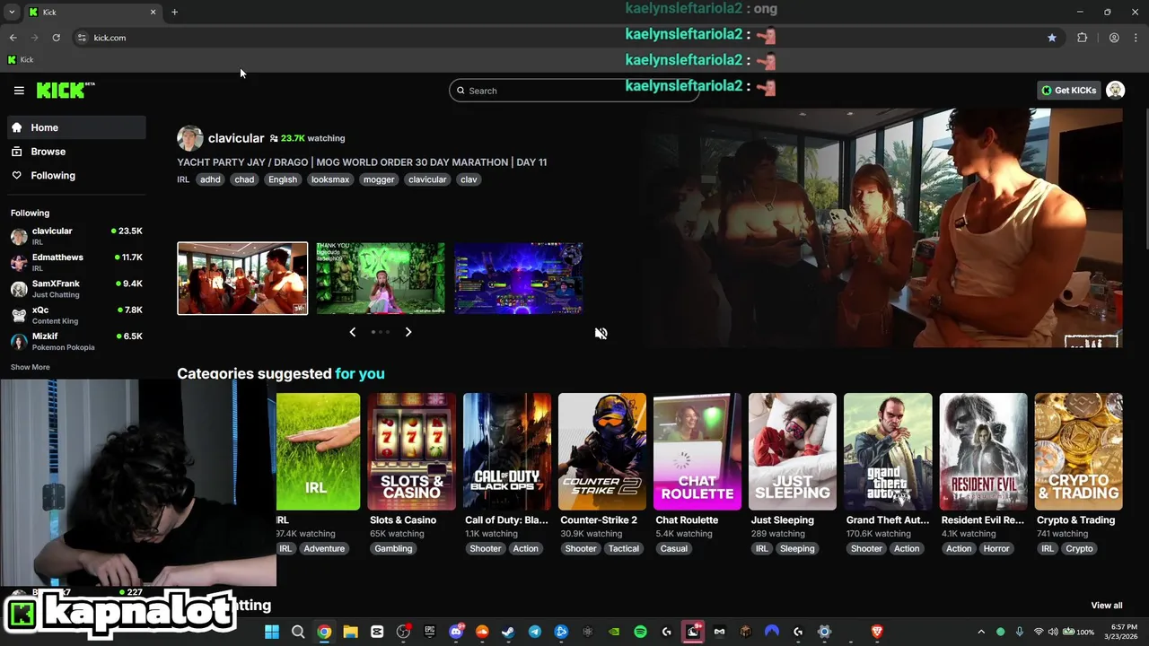
Task: Open Steam from the taskbar
Action: click(x=508, y=632)
